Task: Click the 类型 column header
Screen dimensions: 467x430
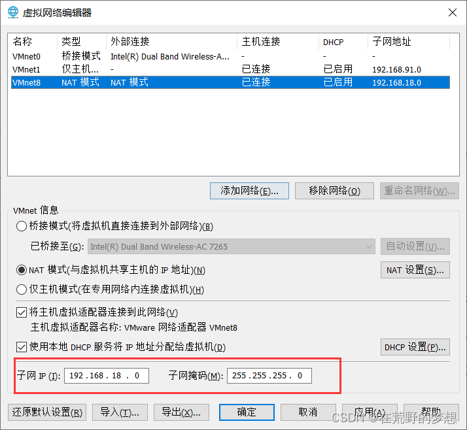Action: 82,41
